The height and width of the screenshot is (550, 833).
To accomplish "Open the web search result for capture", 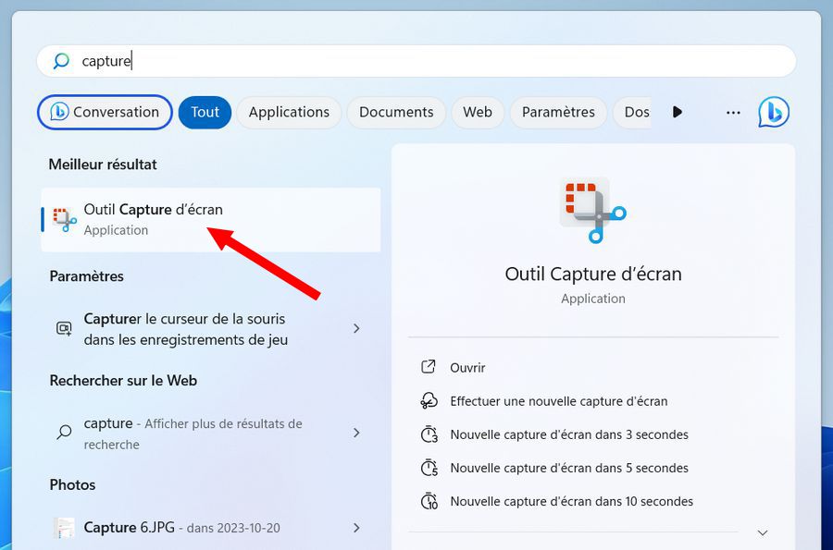I will [211, 434].
